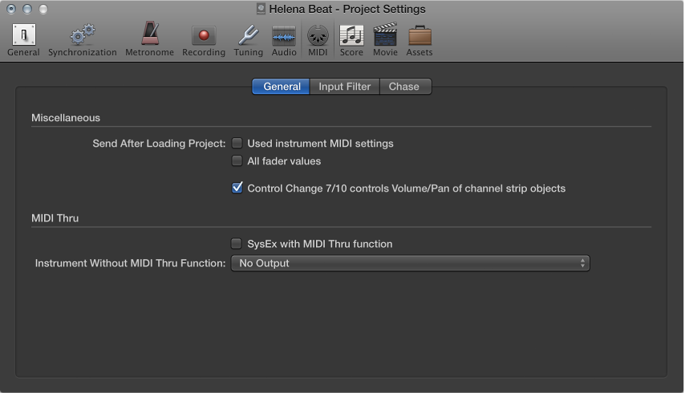Open Assets settings with briefcase icon
Screen dimensions: 685x393
420,40
